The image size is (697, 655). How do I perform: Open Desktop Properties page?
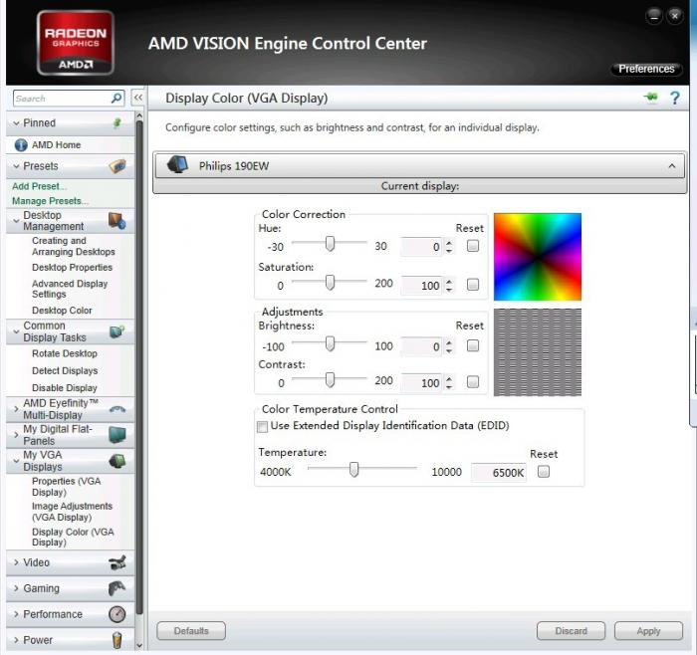[x=72, y=268]
